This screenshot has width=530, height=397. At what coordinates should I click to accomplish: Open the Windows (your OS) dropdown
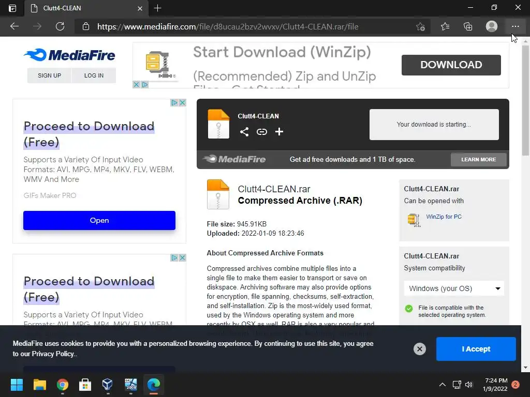click(x=454, y=288)
